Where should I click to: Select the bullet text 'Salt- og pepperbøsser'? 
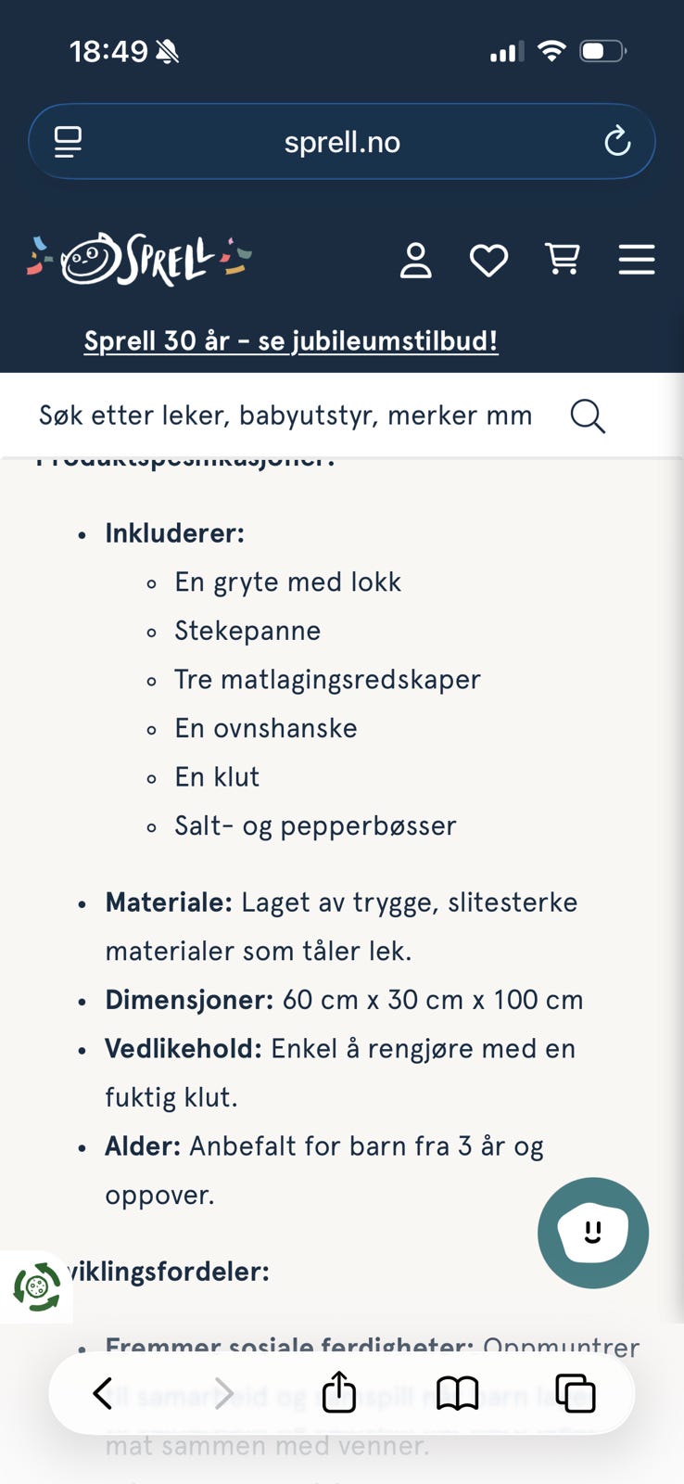tap(315, 825)
